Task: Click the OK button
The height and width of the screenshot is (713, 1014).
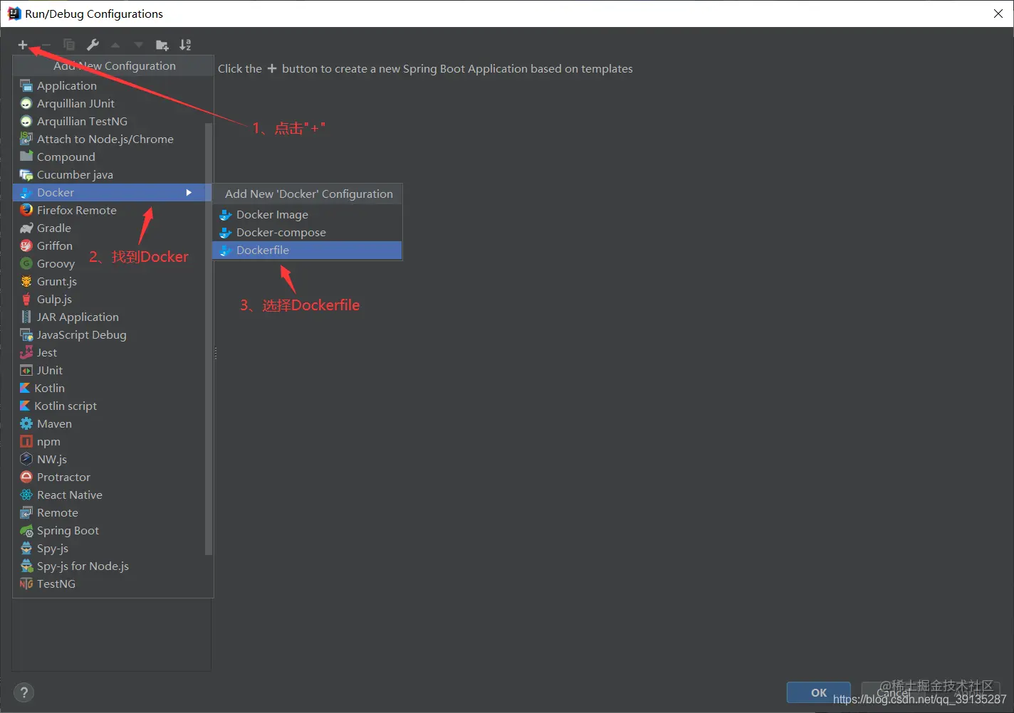Action: (819, 692)
